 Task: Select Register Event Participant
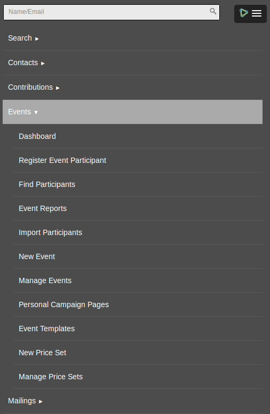[138, 160]
